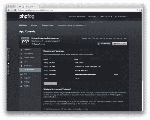Click the SSL padlock icon
Screen dimensions: 150x120
pos(21,62)
